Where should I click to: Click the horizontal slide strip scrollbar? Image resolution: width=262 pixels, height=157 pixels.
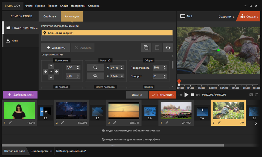[113, 145]
